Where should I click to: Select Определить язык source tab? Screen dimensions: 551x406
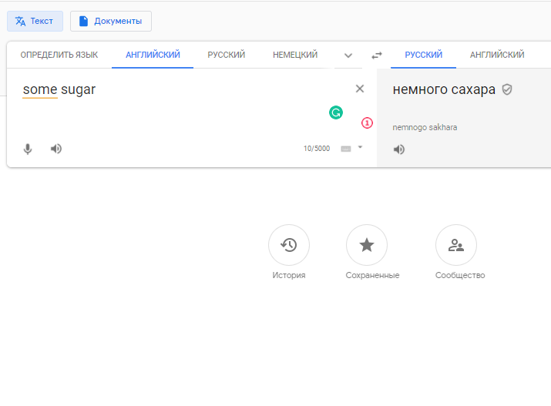pyautogui.click(x=59, y=55)
